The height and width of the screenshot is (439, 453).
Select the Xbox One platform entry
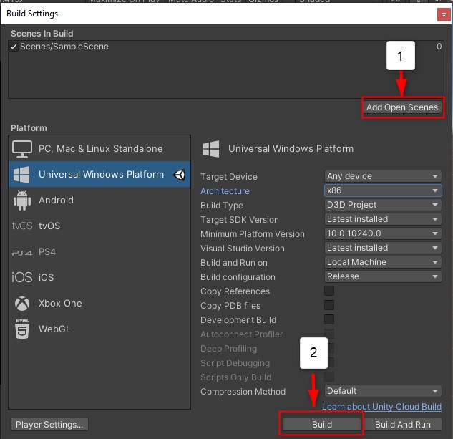[99, 304]
